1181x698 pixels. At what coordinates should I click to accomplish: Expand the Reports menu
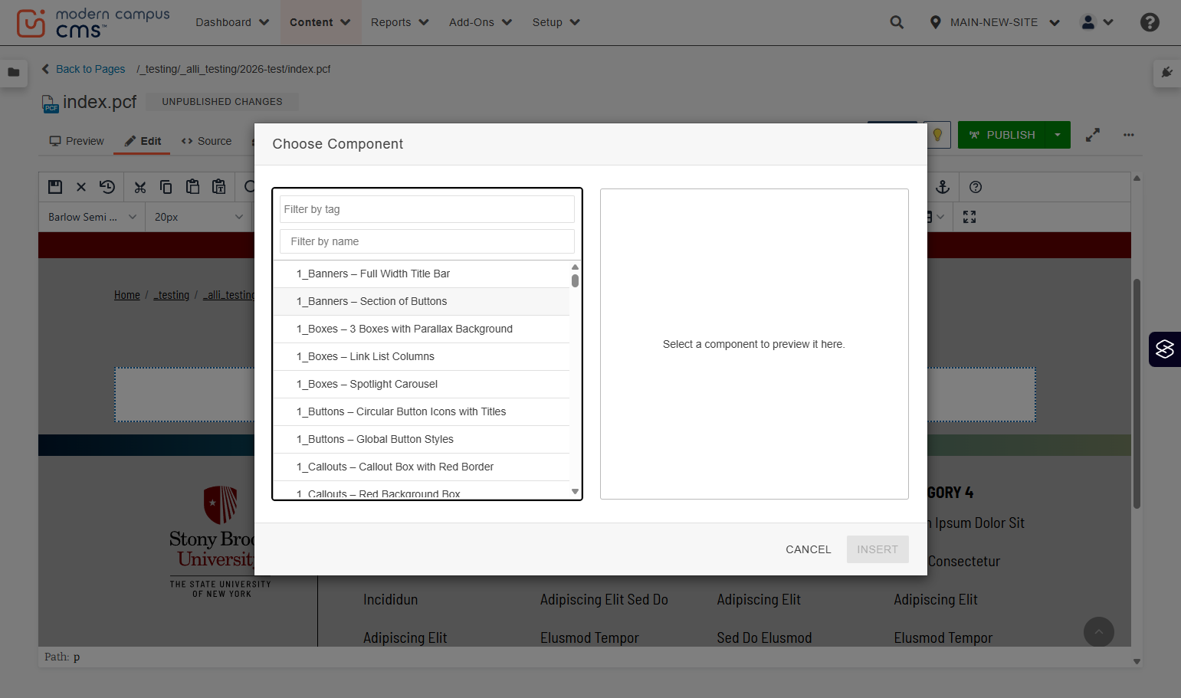400,22
